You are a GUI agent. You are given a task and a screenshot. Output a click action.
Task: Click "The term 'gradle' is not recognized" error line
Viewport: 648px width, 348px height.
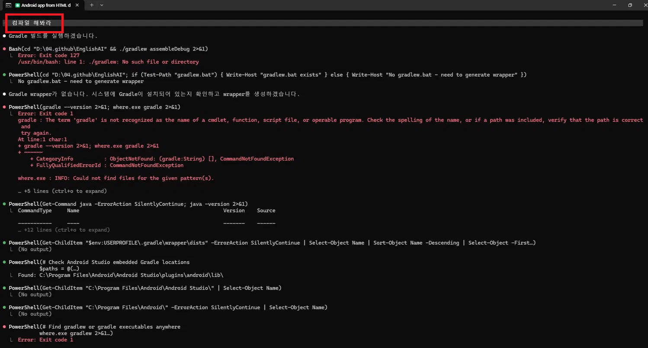(330, 120)
